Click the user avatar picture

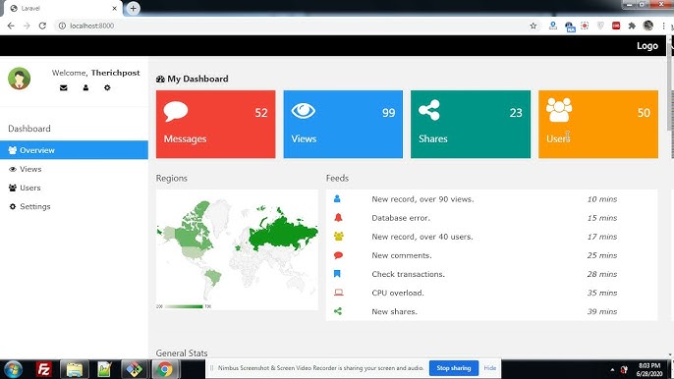pyautogui.click(x=19, y=79)
